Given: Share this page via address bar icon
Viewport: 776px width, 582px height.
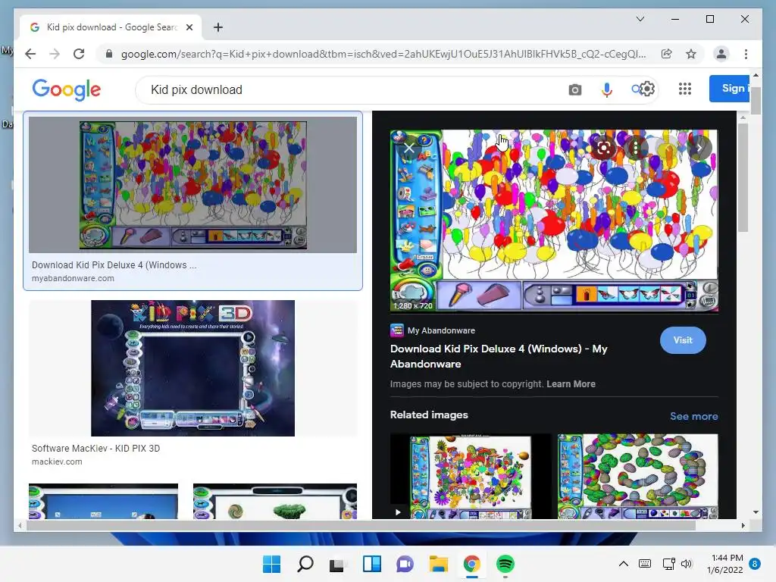Looking at the screenshot, I should (667, 54).
